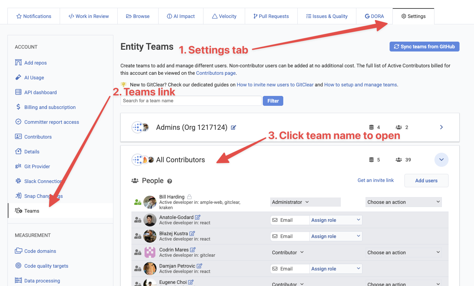Open Choose an action dropdown for Codrin Mares
Viewport: 474px width, 286px height.
(x=403, y=252)
